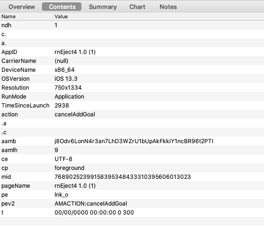The height and width of the screenshot is (230, 264).
Task: Click the ndh value 1
Action: click(x=56, y=25)
